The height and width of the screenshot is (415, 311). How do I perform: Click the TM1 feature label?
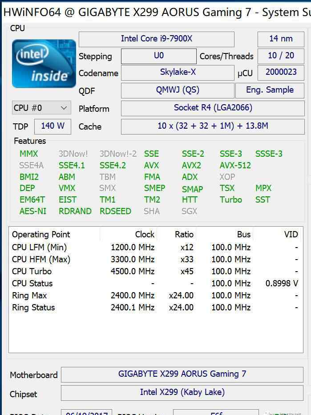point(107,199)
